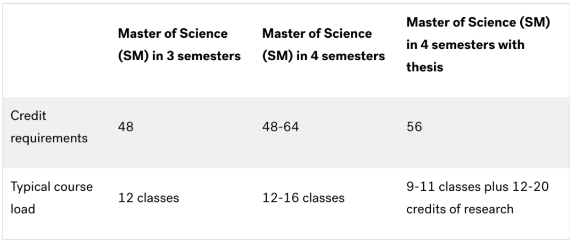Click the word 'load' under Typical course
Image resolution: width=575 pixels, height=244 pixels.
(x=22, y=209)
